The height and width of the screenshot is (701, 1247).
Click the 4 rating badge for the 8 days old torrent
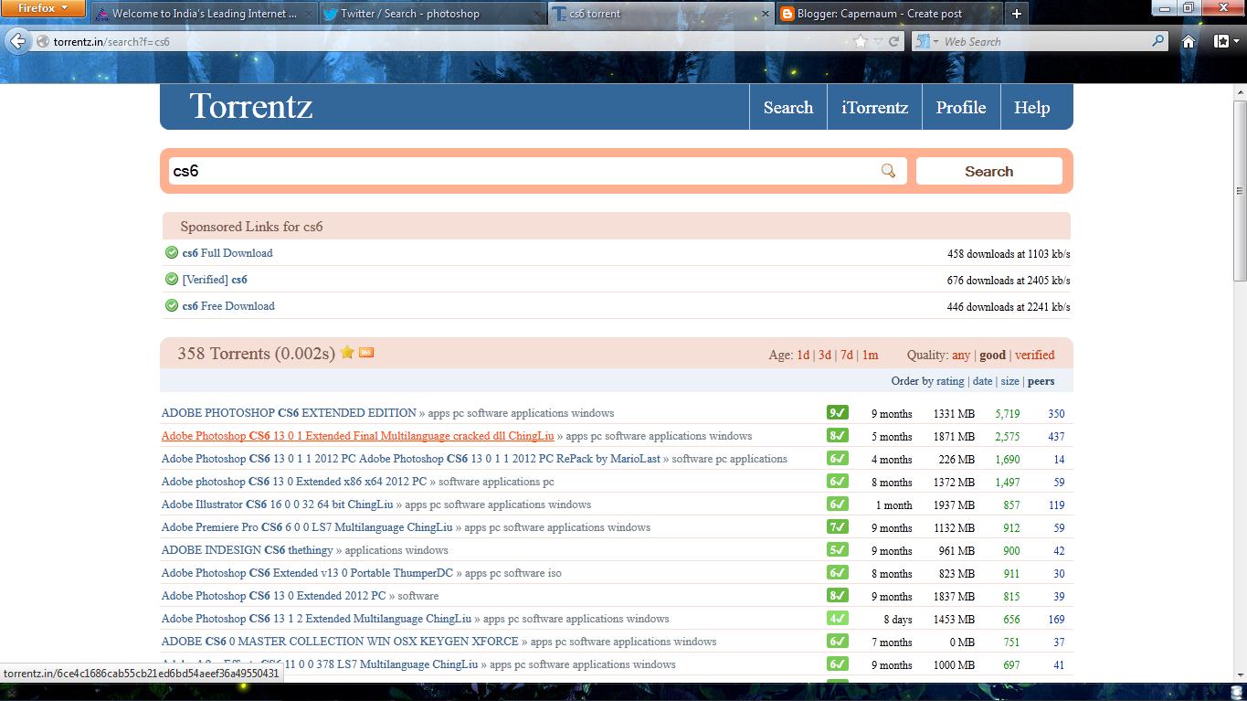pos(838,619)
